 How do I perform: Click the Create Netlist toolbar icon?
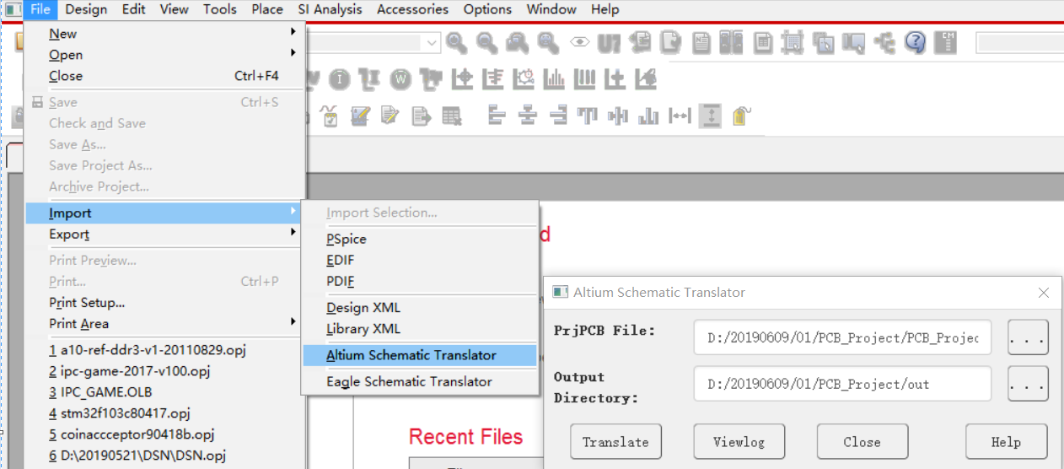coord(701,42)
